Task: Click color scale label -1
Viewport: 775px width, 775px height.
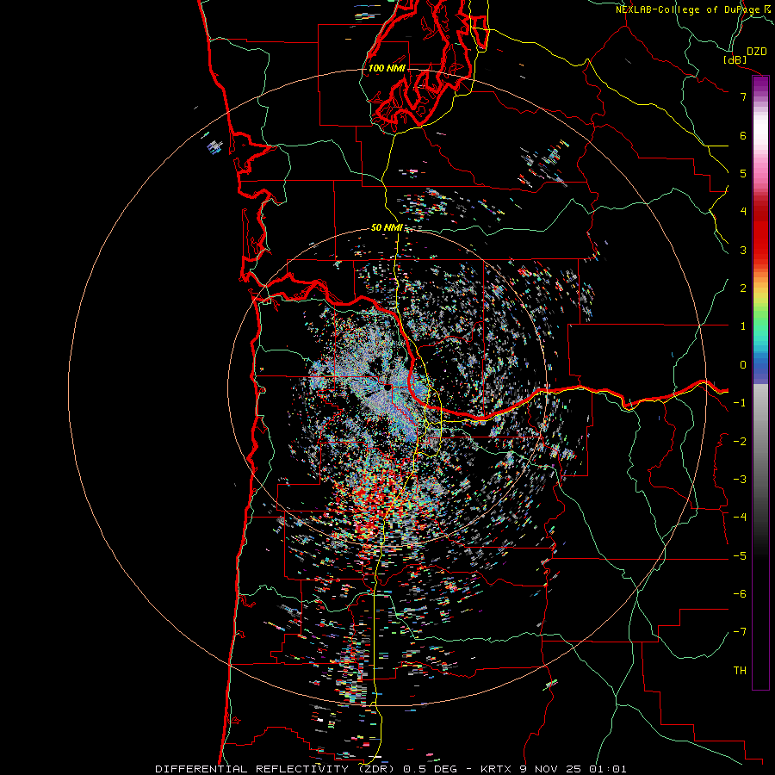Action: [740, 403]
